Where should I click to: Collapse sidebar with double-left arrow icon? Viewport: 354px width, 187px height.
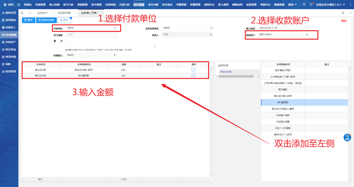pos(22,13)
